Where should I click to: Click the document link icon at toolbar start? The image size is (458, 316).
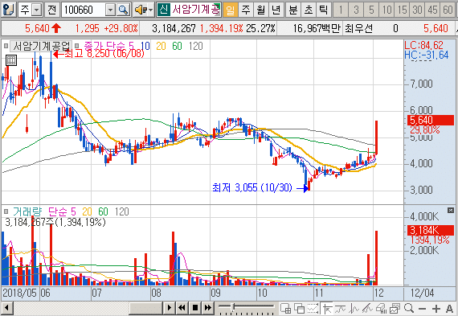[8, 10]
